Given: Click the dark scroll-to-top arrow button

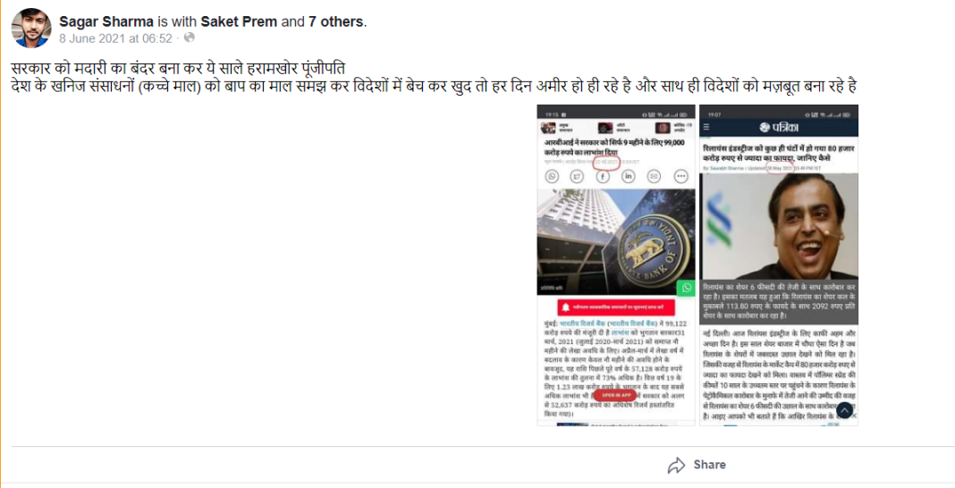Looking at the screenshot, I should coord(844,411).
